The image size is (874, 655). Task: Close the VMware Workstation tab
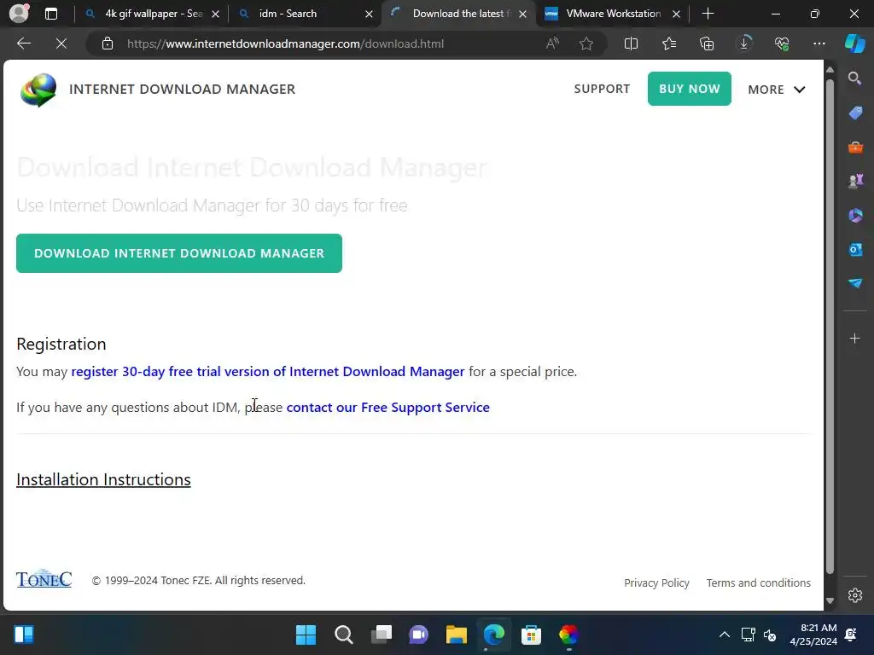tap(676, 14)
